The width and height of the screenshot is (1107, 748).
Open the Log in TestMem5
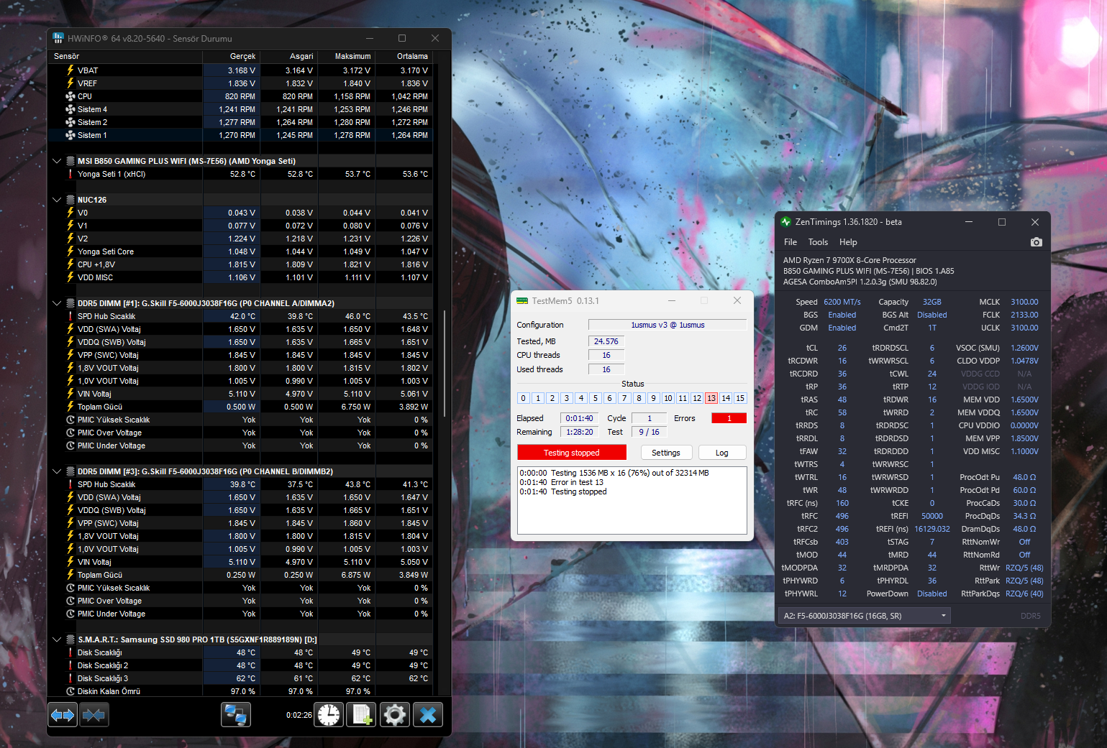tap(722, 453)
